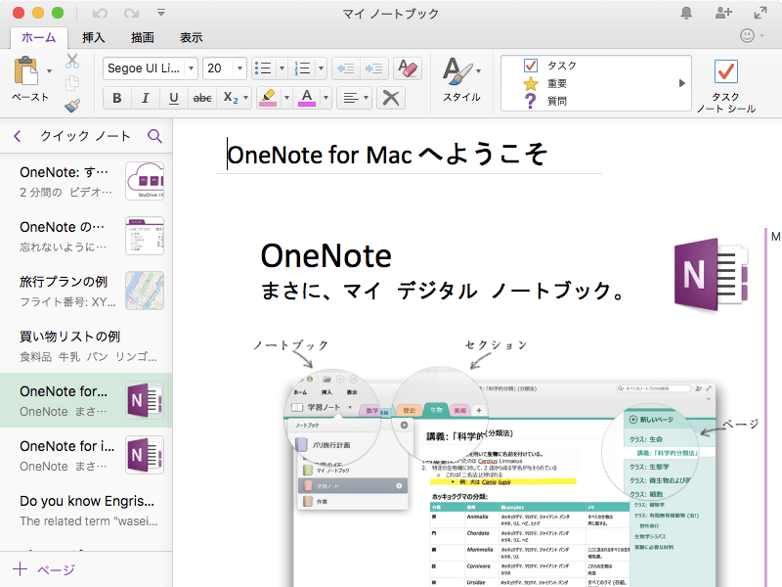Toggle underline formatting
The width and height of the screenshot is (782, 587).
pyautogui.click(x=174, y=98)
